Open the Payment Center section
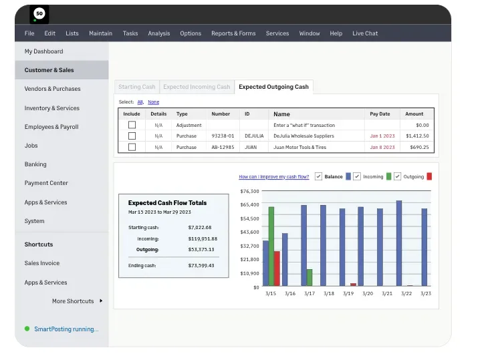The width and height of the screenshot is (494, 360). [x=46, y=183]
